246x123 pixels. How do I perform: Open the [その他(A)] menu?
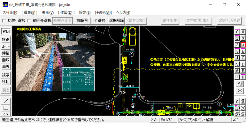coord(103,13)
